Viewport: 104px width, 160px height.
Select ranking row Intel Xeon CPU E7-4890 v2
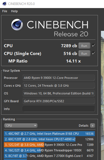coord(49,139)
